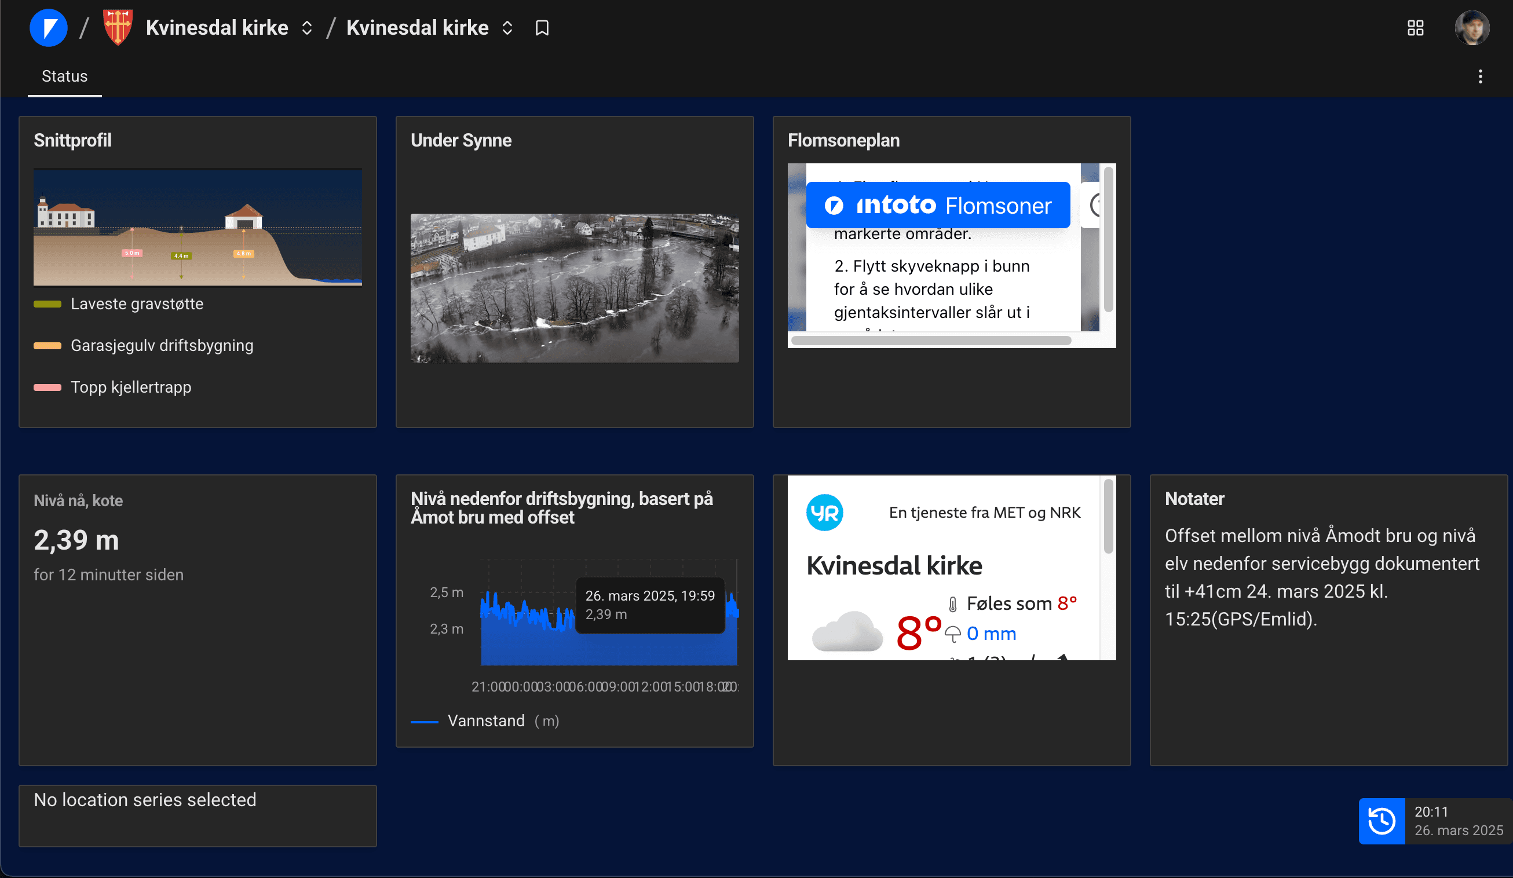Click the intoto Flomsoner banner
Image resolution: width=1513 pixels, height=878 pixels.
pos(937,205)
